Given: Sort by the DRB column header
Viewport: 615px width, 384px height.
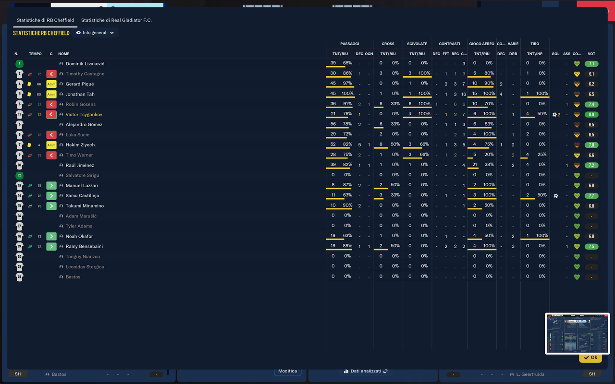Looking at the screenshot, I should point(513,54).
